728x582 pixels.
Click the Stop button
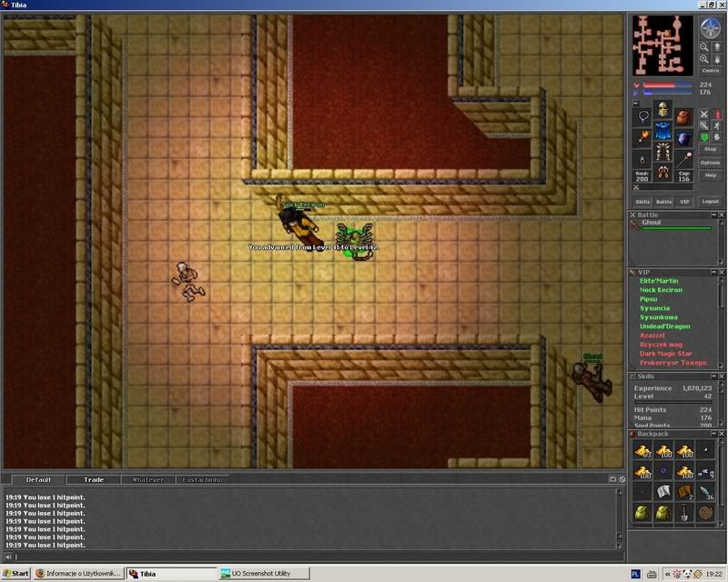[711, 149]
